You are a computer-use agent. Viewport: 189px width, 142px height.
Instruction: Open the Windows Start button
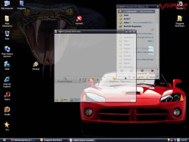tap(4, 140)
